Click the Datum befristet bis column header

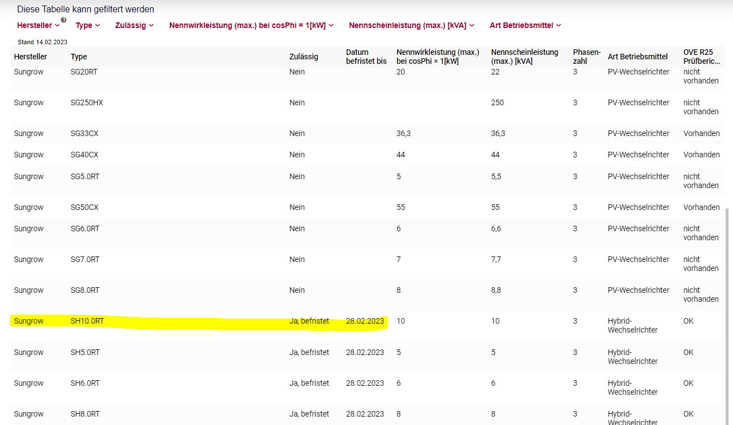click(x=366, y=57)
